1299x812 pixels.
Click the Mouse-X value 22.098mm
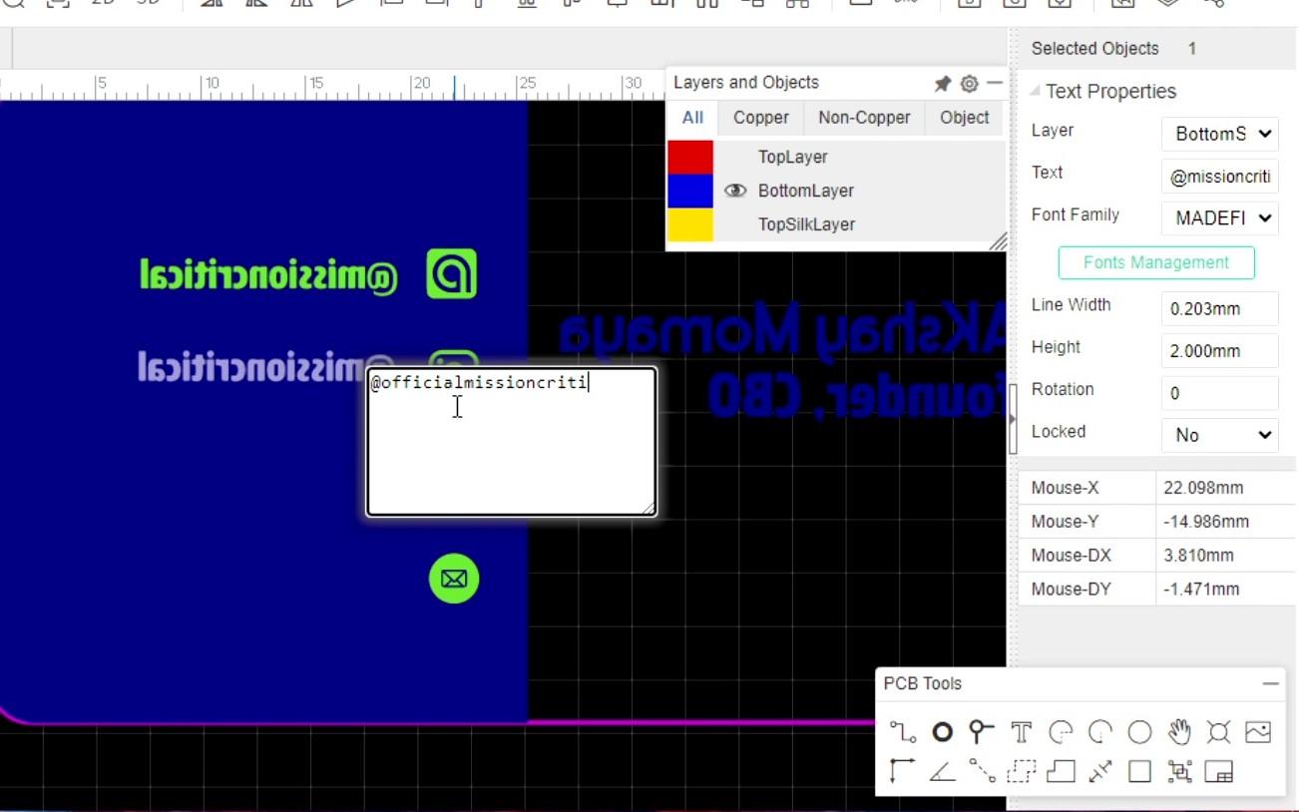tap(1203, 488)
